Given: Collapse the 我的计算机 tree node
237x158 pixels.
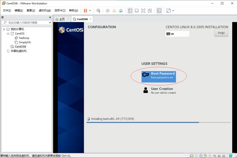Looking at the screenshot, I should click(4, 29).
